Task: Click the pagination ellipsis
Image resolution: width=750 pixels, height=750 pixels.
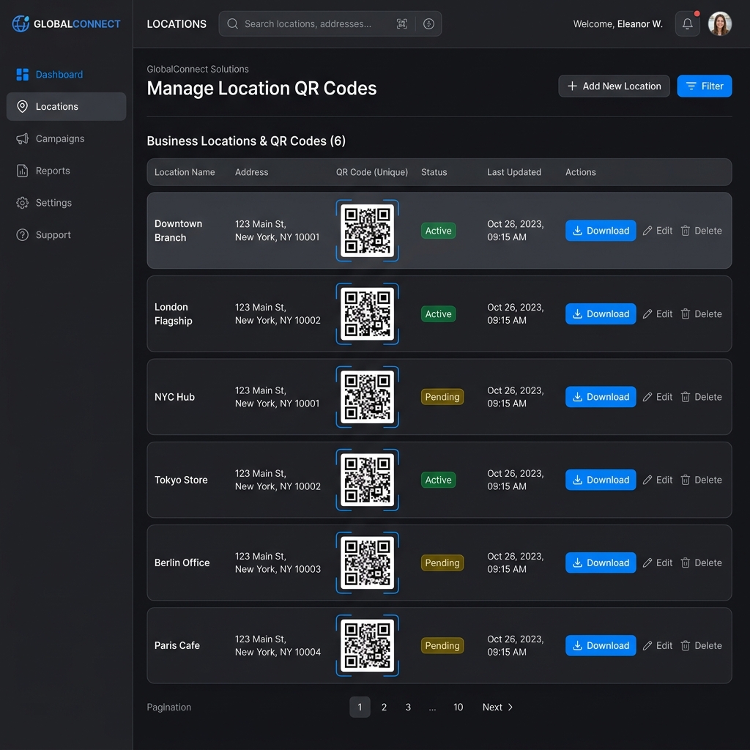Action: click(x=432, y=708)
